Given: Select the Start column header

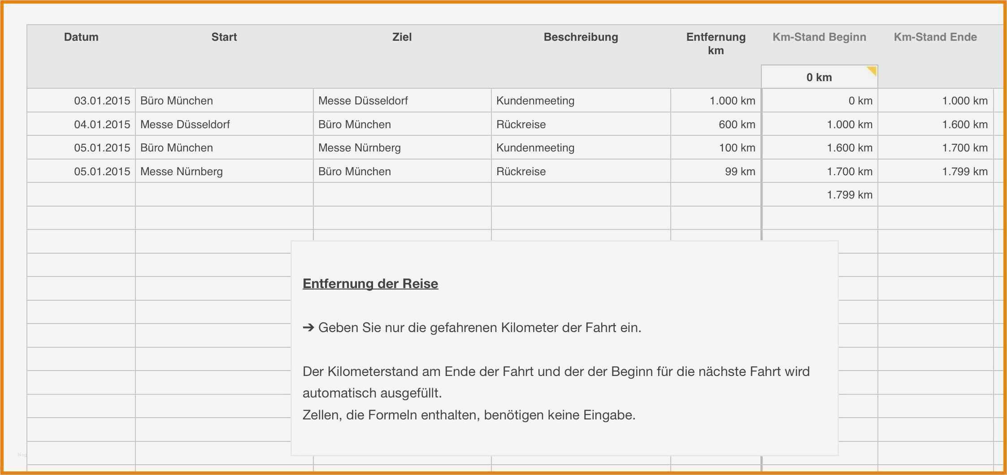Looking at the screenshot, I should coord(224,37).
